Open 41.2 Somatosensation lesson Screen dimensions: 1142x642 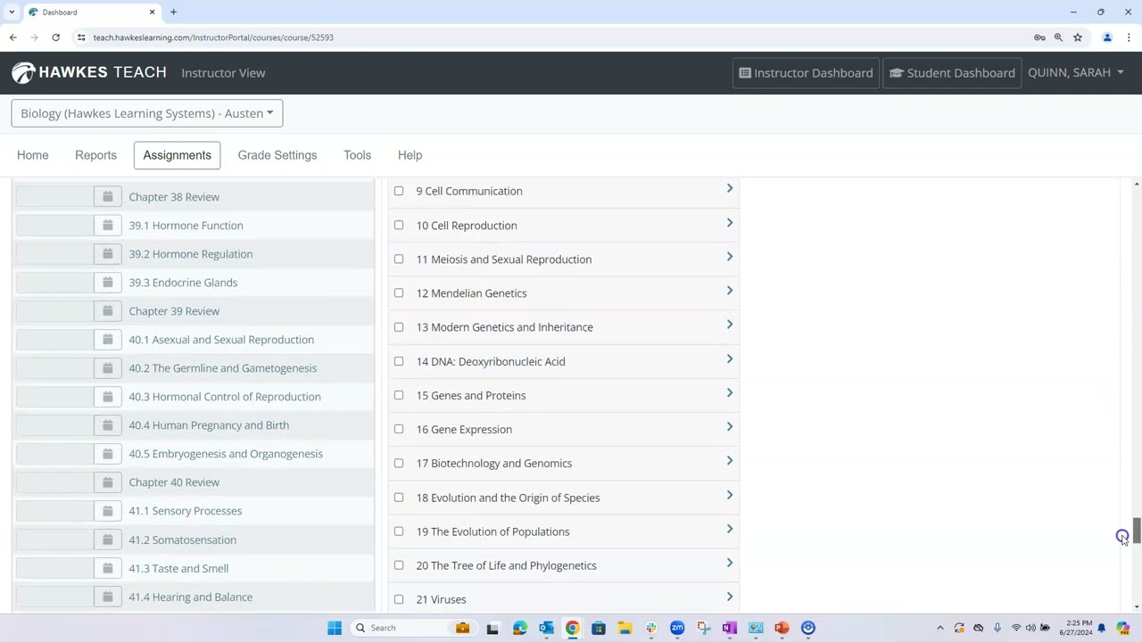tap(182, 539)
